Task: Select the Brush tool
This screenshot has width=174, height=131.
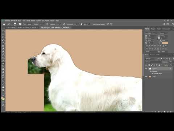Action: click(3, 55)
